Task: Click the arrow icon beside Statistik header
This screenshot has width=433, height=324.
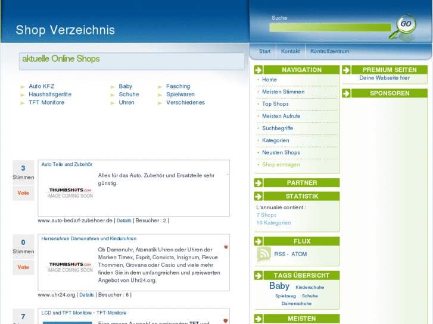Action: (x=258, y=196)
